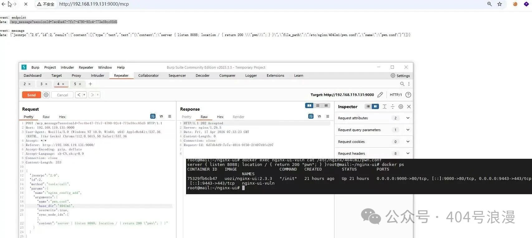Add a new Repeater tab with plus
Screen dimensions: 532x238
tap(90, 84)
